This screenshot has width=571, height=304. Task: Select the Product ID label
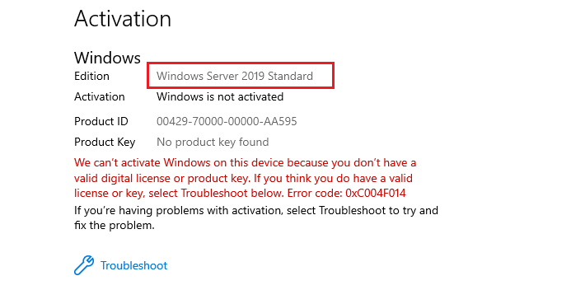[x=101, y=121]
